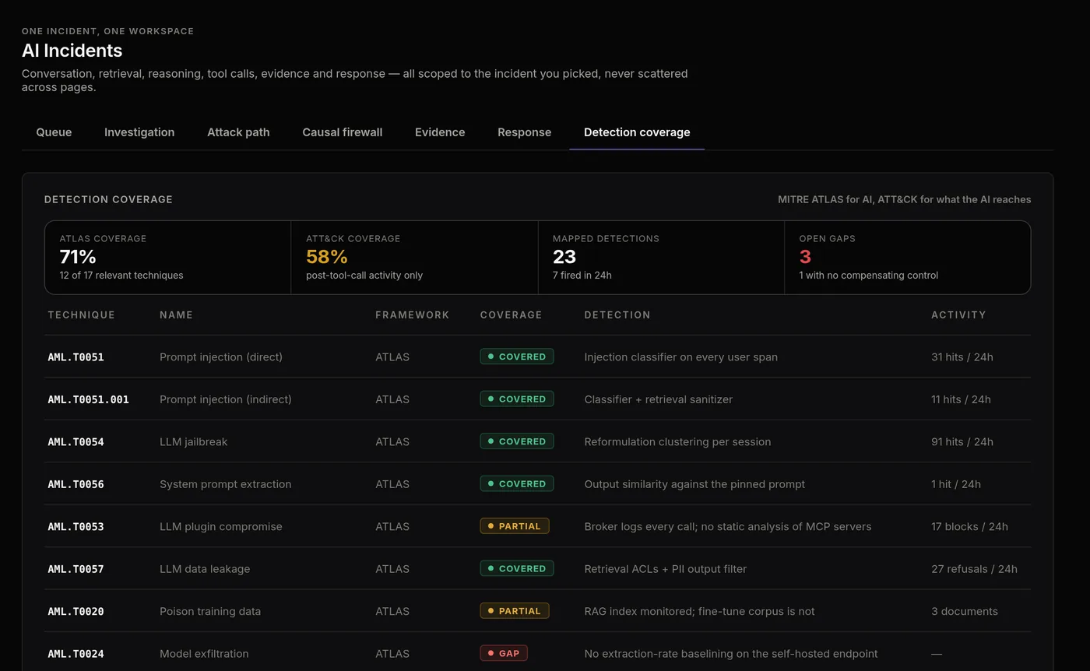Click the COVERAGE column header
This screenshot has height=671, width=1090.
coord(511,315)
